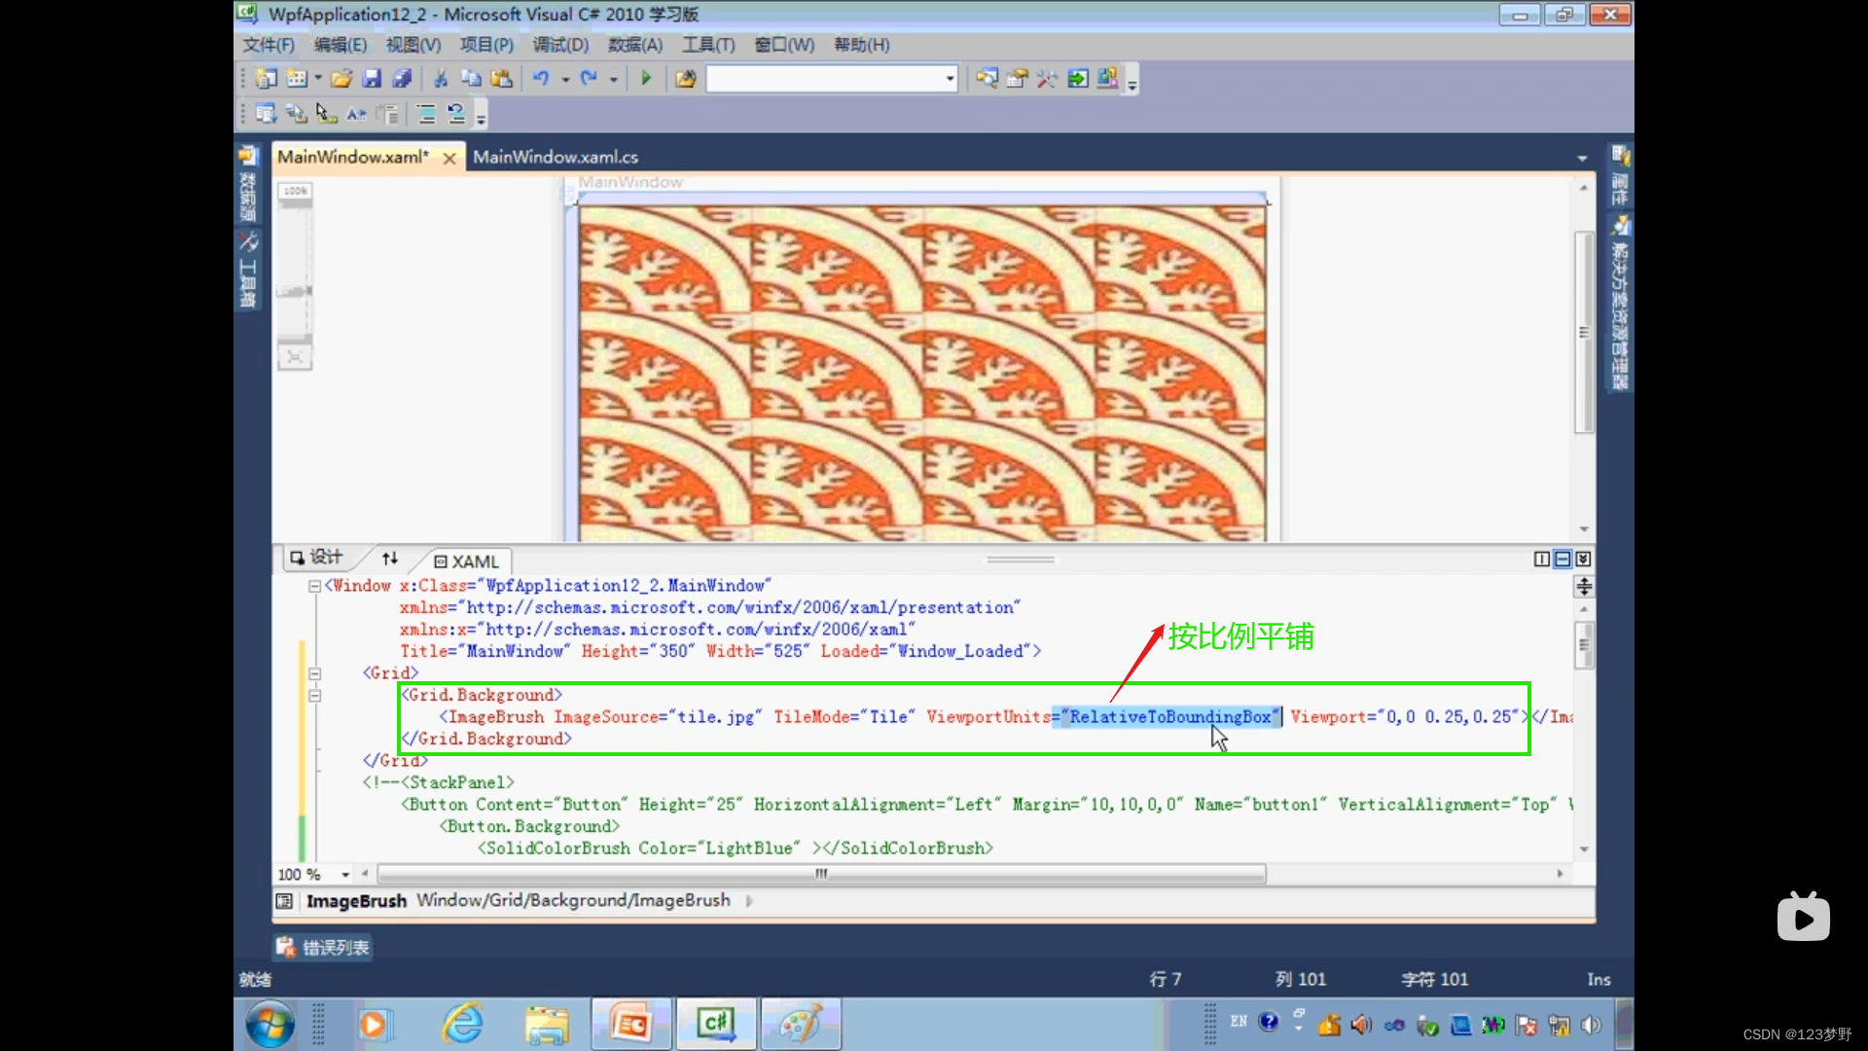
Task: Switch to the vertical split layout
Action: tap(1541, 559)
